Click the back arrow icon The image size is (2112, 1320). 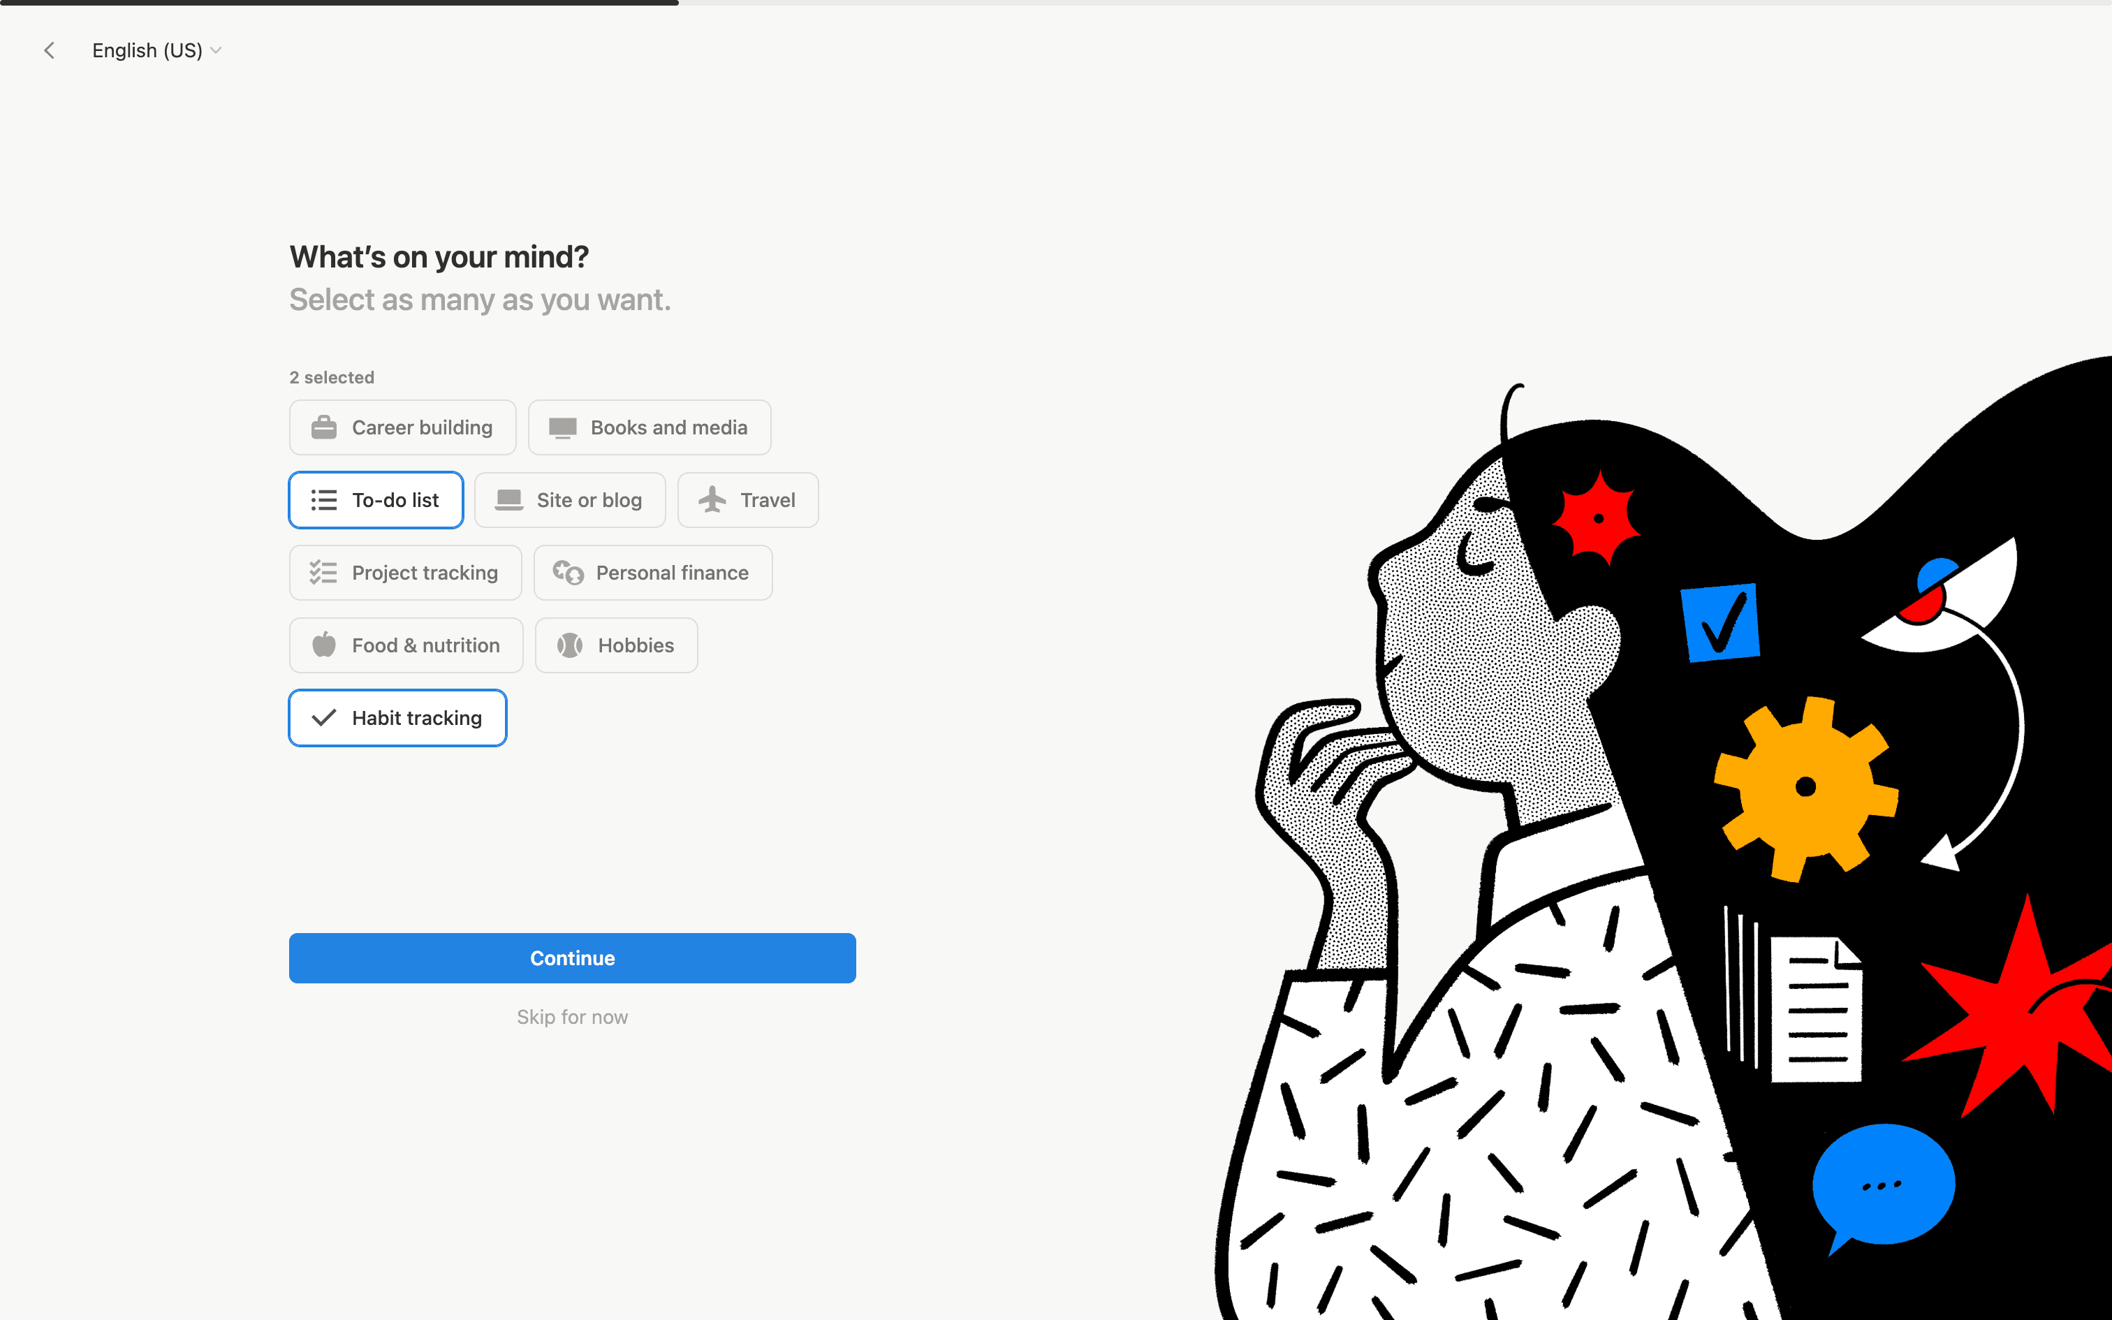tap(50, 50)
